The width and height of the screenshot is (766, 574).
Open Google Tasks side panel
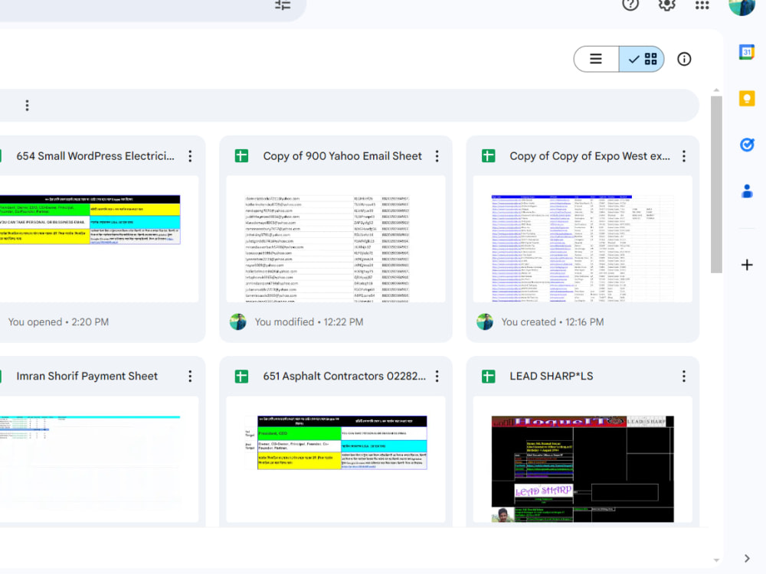[746, 145]
